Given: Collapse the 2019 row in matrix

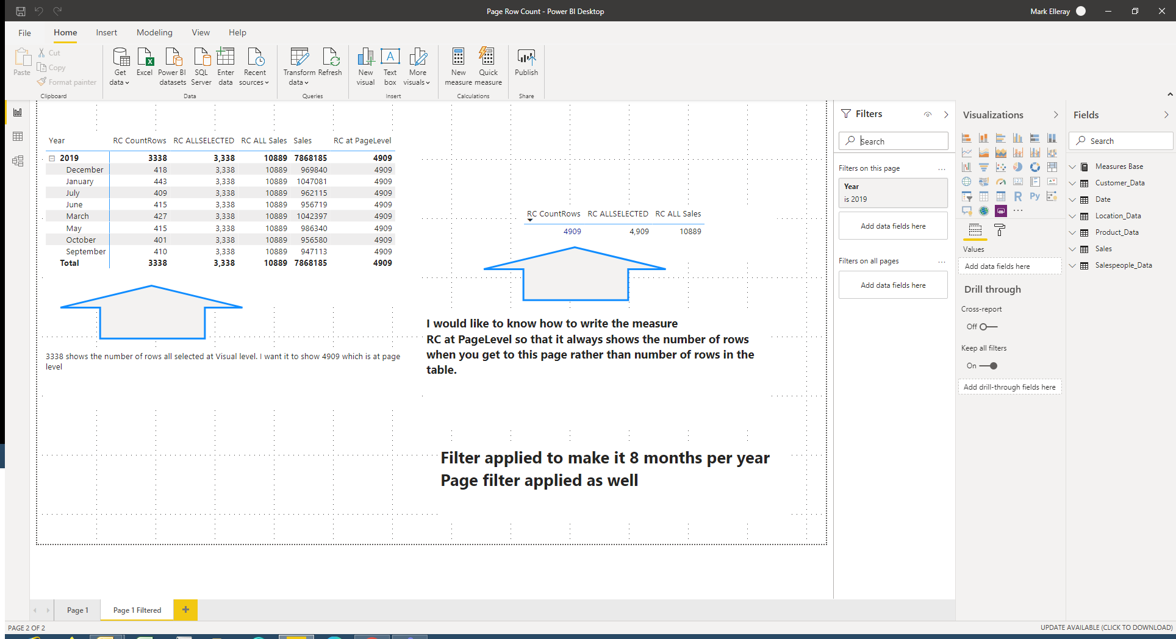Looking at the screenshot, I should 52,158.
